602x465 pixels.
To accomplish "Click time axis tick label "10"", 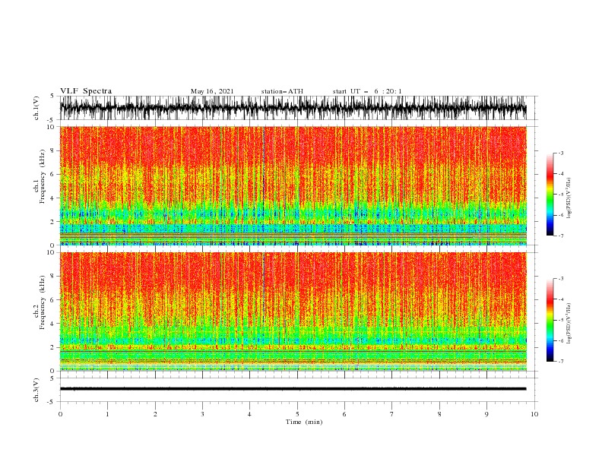I will point(534,414).
